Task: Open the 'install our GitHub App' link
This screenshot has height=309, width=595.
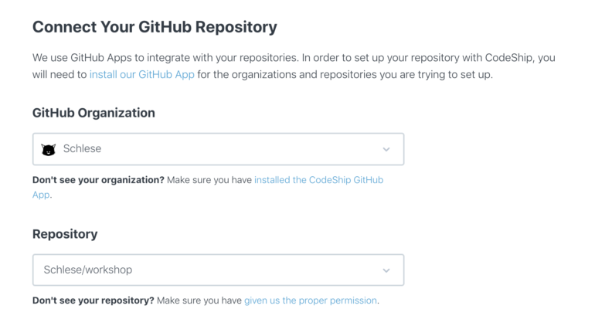Action: 142,74
